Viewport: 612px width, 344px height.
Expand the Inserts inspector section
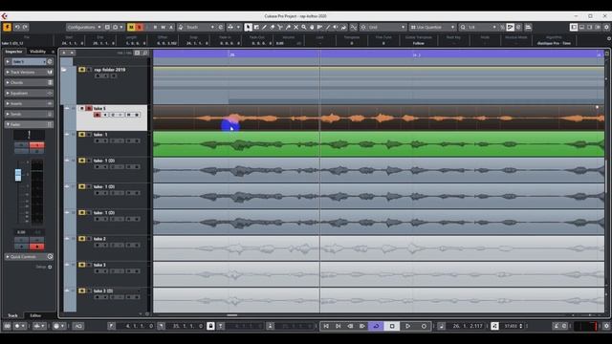(29, 104)
